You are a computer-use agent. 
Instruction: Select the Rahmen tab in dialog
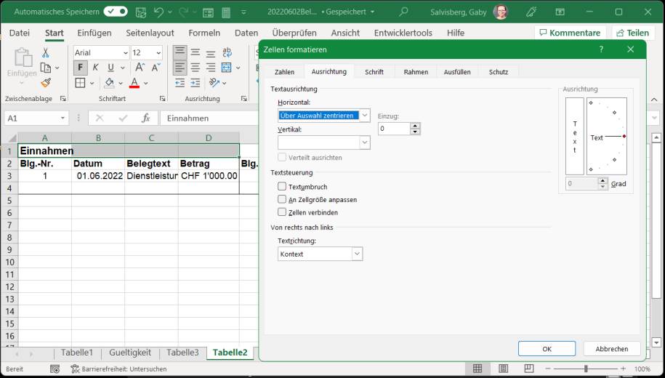[x=416, y=72]
